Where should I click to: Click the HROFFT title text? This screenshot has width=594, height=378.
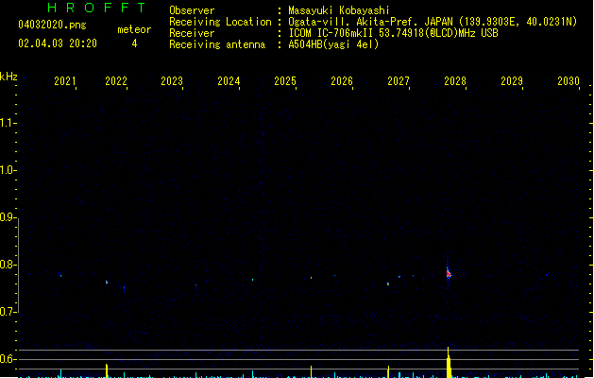(x=96, y=8)
